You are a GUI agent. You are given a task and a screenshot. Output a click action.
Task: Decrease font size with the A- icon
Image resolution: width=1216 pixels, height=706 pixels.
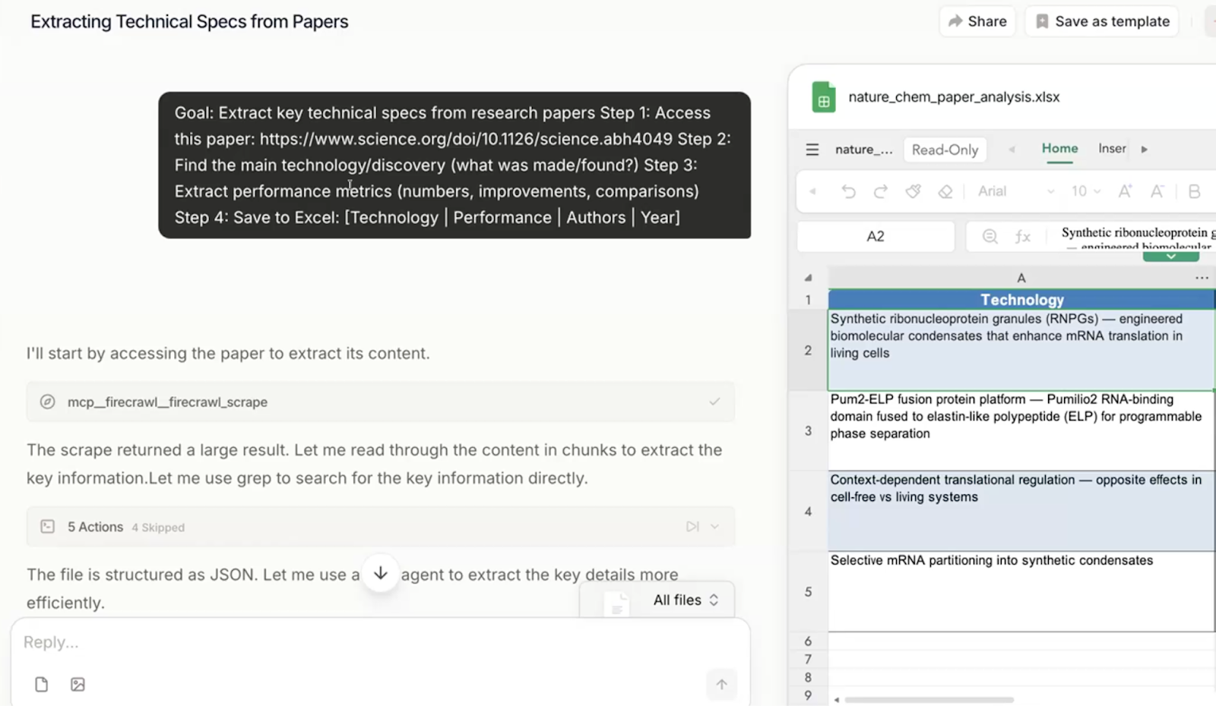(1157, 191)
